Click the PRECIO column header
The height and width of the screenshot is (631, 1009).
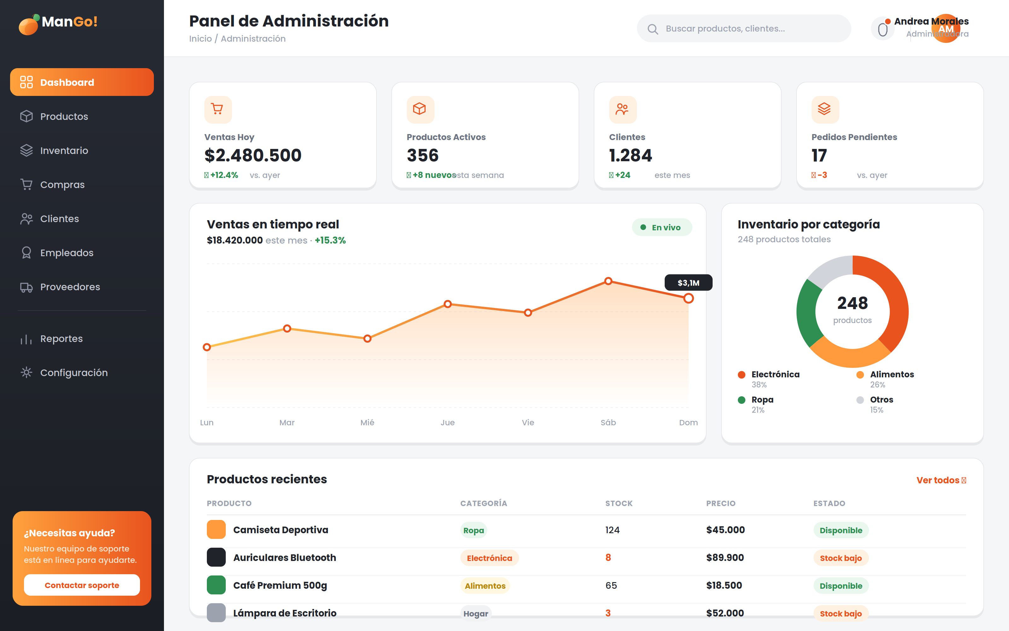[x=721, y=504]
